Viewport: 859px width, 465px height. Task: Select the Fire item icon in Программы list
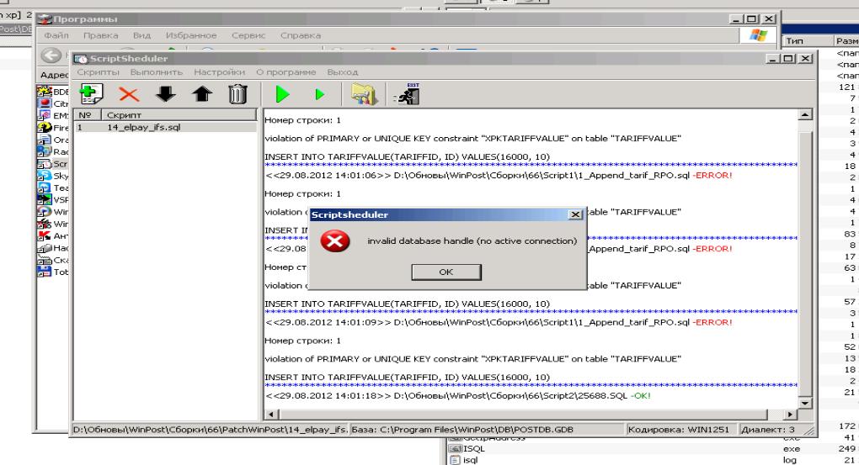pos(44,128)
